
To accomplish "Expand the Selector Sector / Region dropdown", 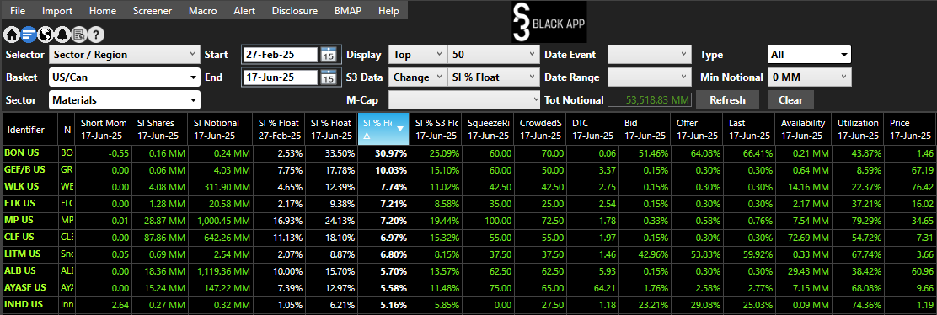I will pyautogui.click(x=124, y=55).
